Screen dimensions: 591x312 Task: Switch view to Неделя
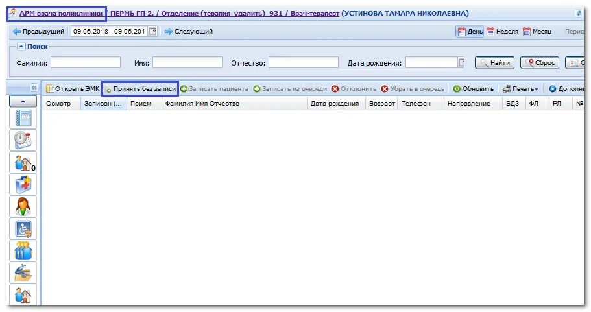click(x=502, y=32)
